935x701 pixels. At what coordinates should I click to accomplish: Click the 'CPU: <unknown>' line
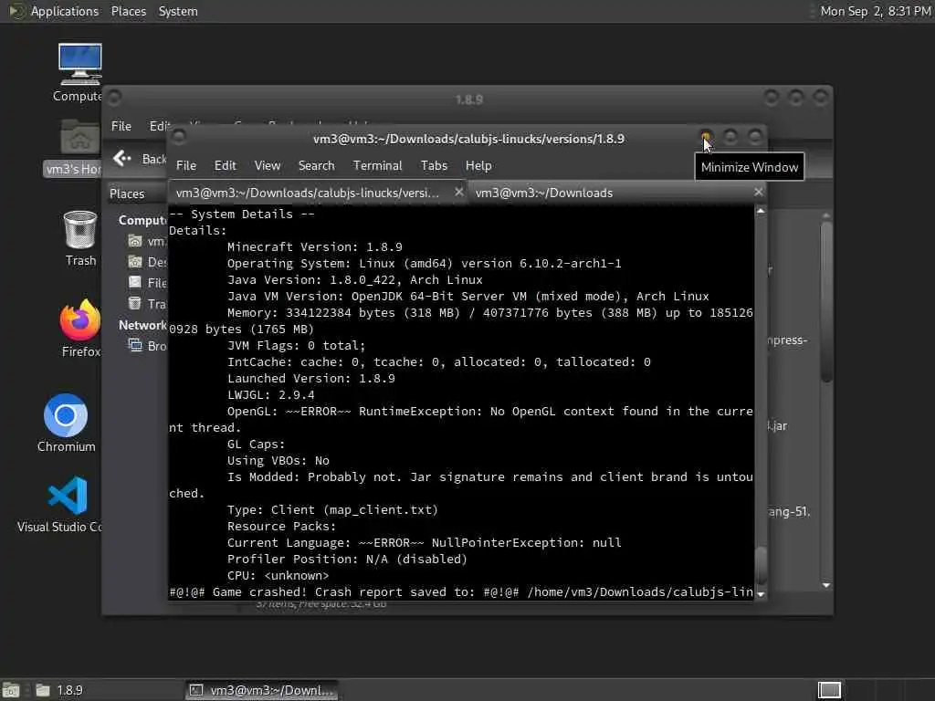[x=278, y=575]
